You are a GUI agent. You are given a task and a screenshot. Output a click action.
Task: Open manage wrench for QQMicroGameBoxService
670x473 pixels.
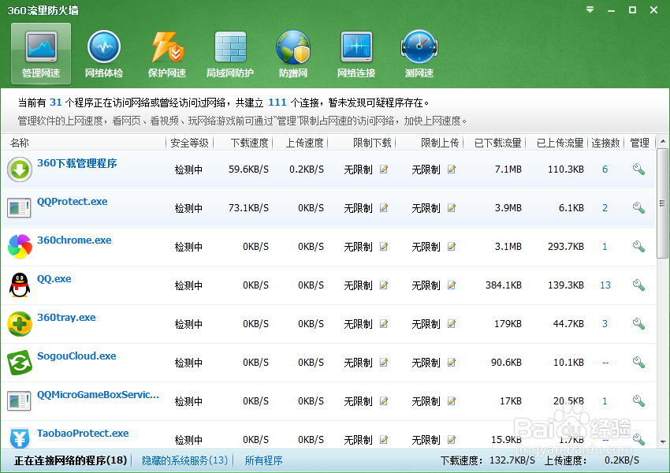[638, 400]
